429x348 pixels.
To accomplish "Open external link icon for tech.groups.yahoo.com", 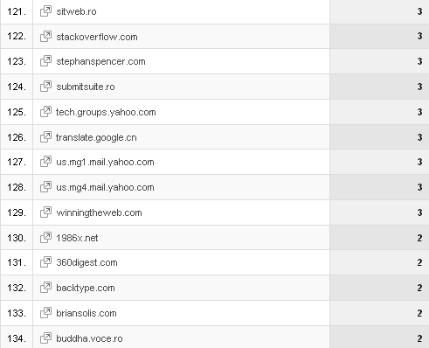I will pos(45,112).
